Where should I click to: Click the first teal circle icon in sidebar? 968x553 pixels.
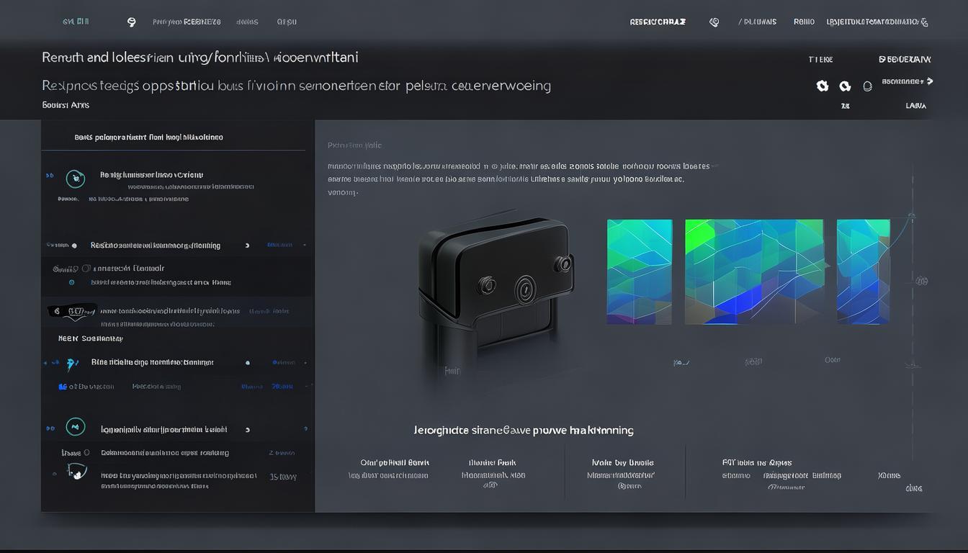(x=75, y=179)
